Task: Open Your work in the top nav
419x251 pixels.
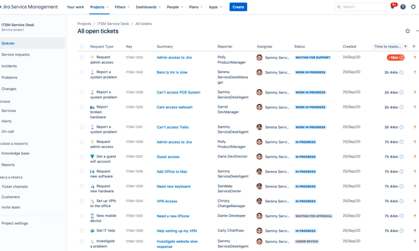Action: pyautogui.click(x=75, y=7)
